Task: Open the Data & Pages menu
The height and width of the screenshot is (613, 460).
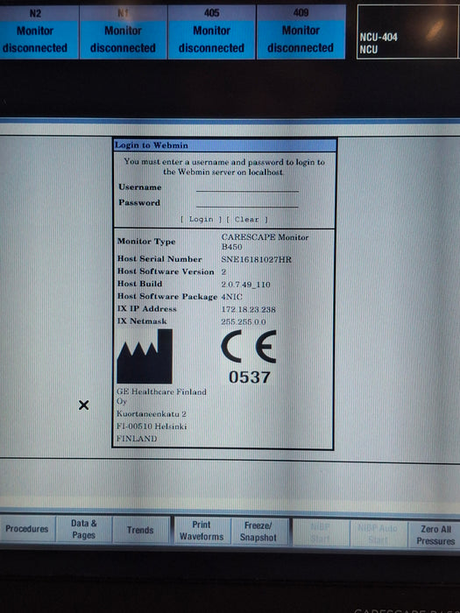Action: [x=84, y=529]
